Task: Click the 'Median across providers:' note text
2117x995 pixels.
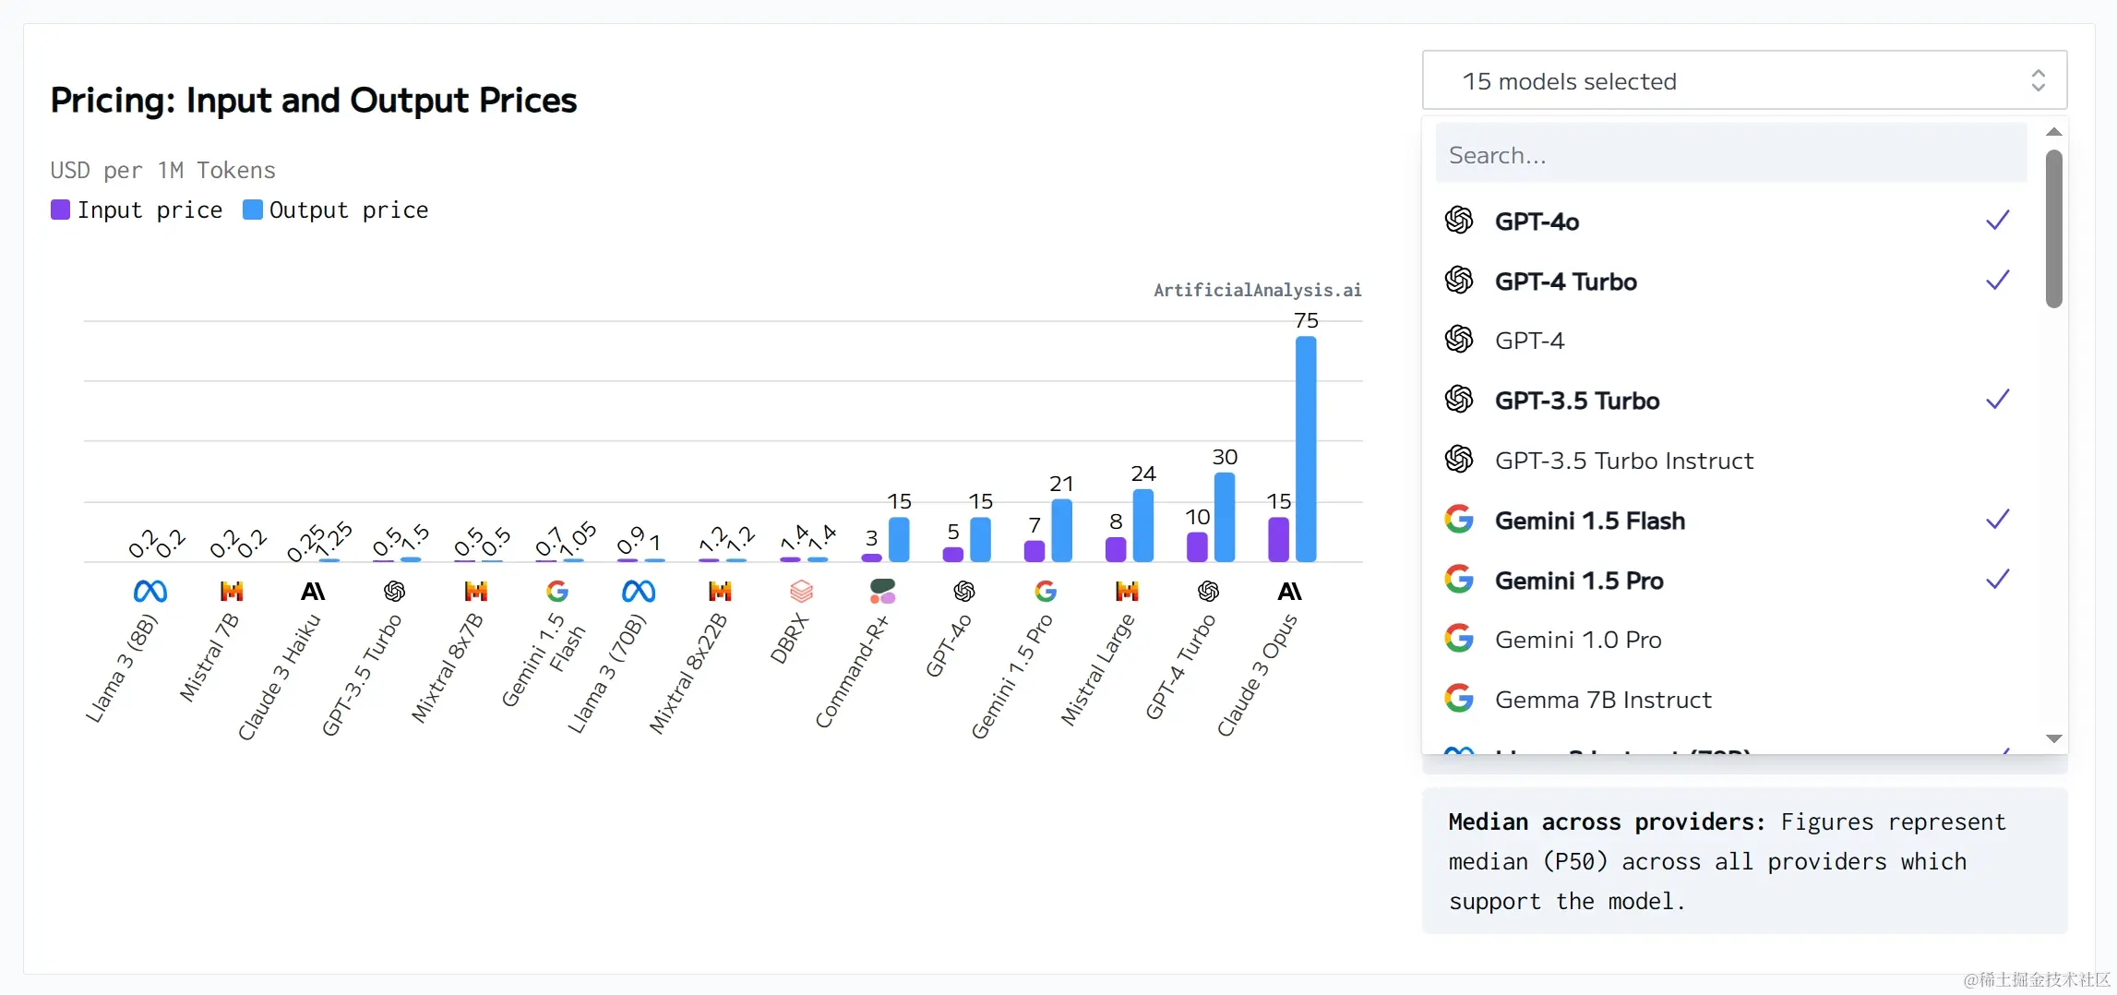Action: [x=1607, y=821]
